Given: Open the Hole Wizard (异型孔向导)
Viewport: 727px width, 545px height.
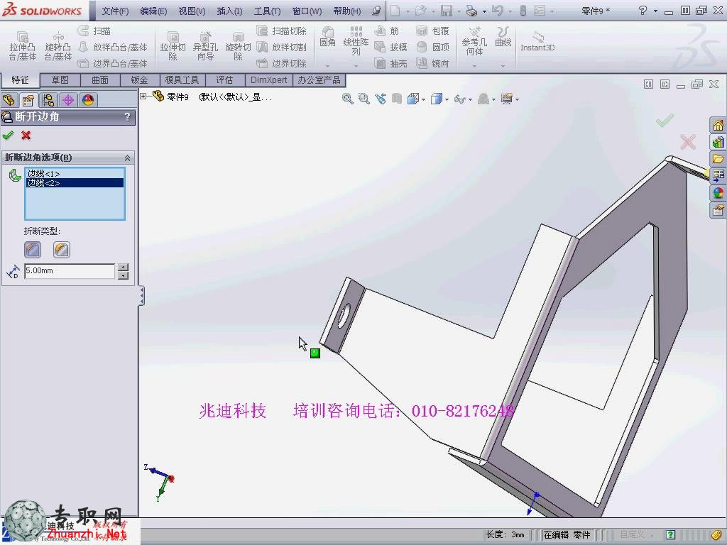Looking at the screenshot, I should tap(205, 46).
